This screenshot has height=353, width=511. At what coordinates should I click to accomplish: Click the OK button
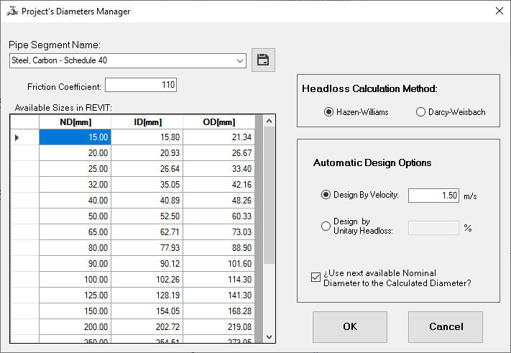point(350,326)
